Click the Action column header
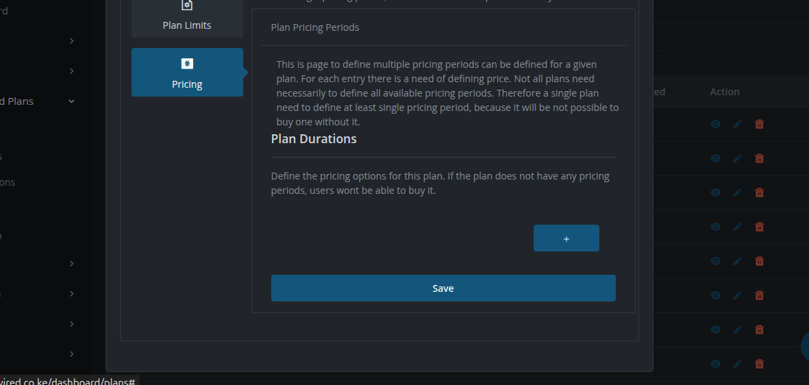Screen dimensions: 809x385 724,91
